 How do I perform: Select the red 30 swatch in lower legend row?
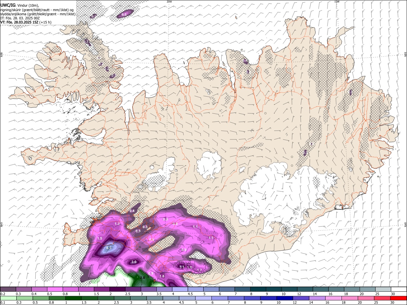coord(399,298)
